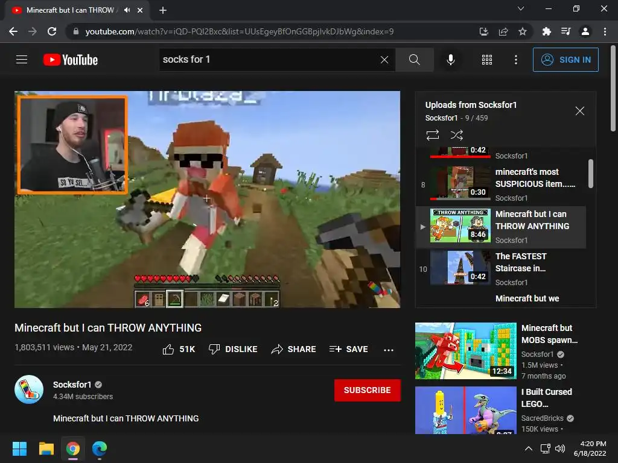618x463 pixels.
Task: Click the SacredBricks channel name
Action: [543, 418]
